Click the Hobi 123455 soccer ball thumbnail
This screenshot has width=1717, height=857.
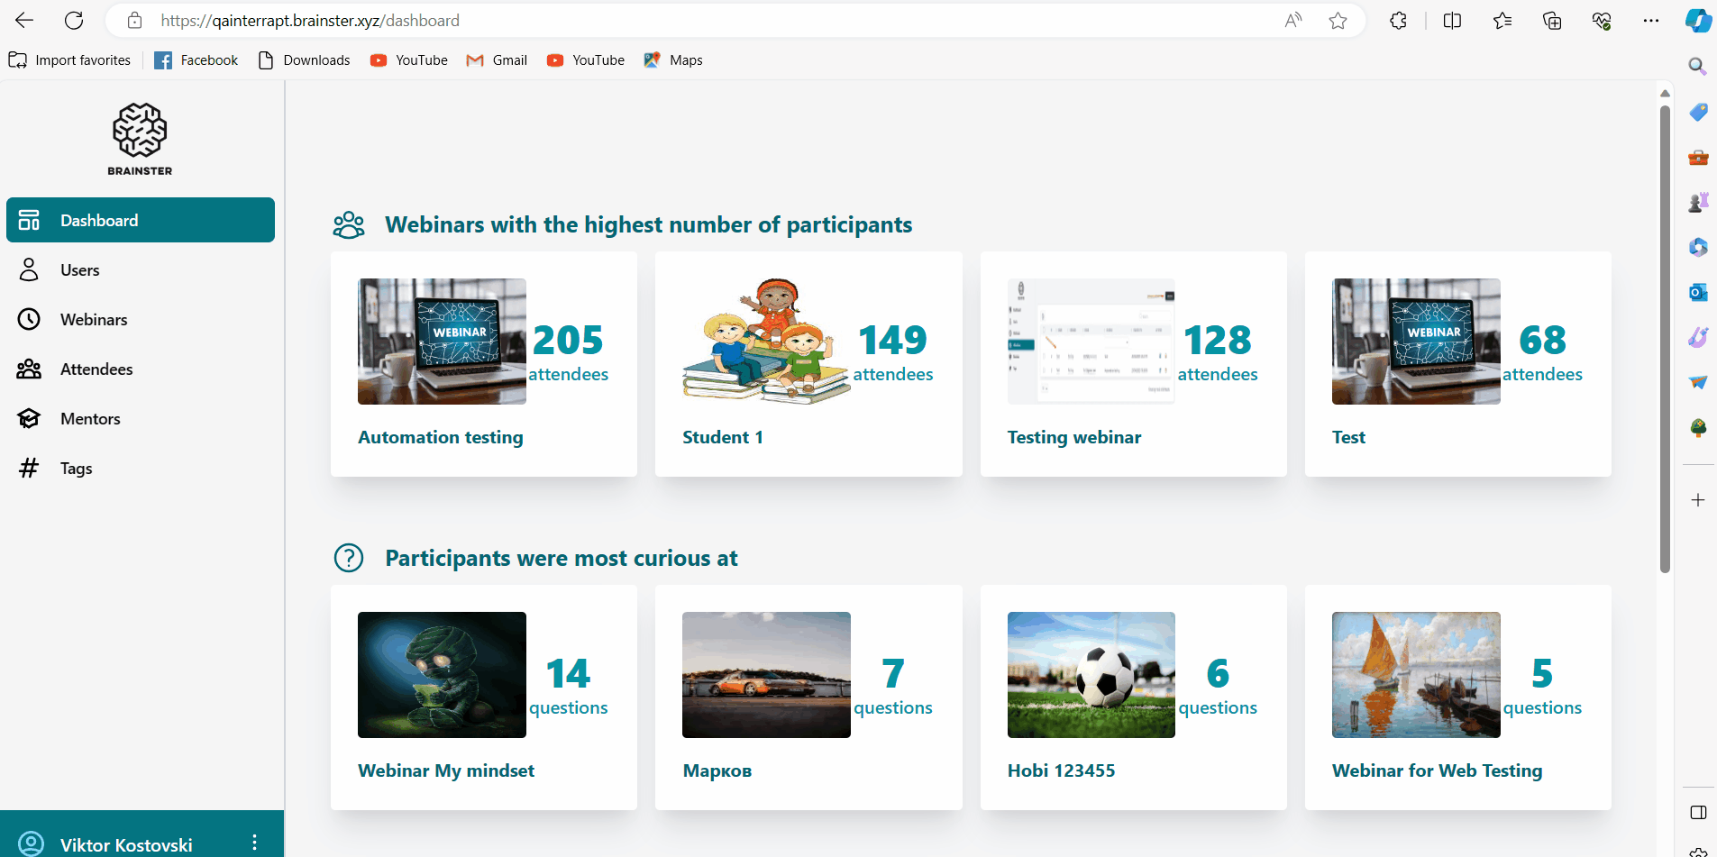click(1091, 675)
